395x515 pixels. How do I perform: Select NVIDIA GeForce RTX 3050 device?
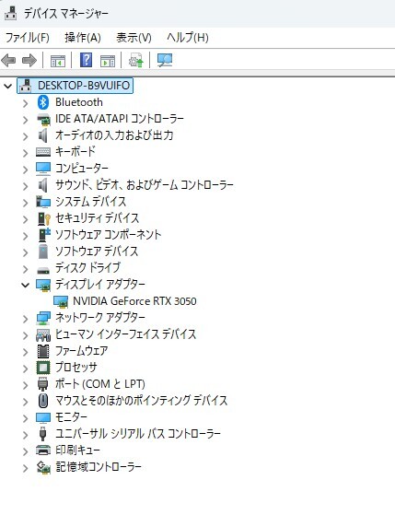(134, 301)
